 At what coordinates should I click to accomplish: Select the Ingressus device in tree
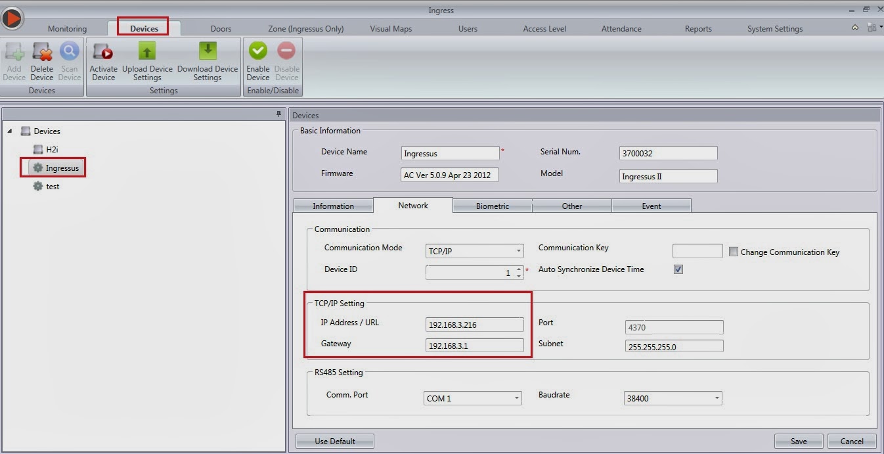click(x=56, y=168)
